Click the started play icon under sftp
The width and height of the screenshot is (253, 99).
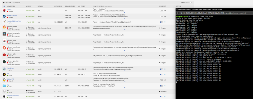pyautogui.click(x=7, y=87)
